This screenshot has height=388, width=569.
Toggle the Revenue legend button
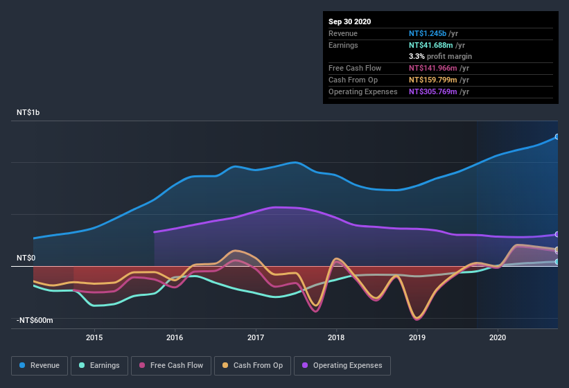point(40,366)
